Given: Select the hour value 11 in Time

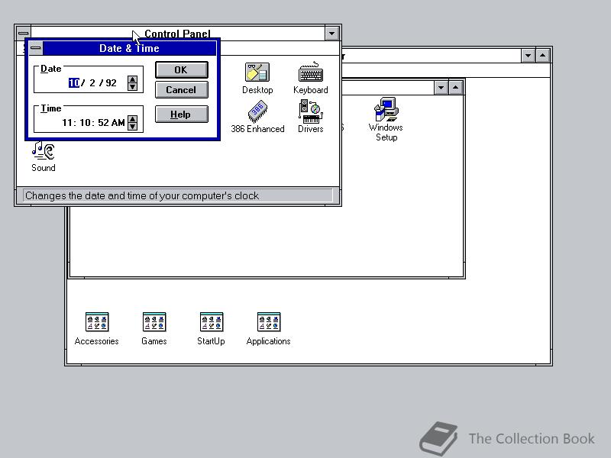Looking at the screenshot, I should pyautogui.click(x=67, y=123).
